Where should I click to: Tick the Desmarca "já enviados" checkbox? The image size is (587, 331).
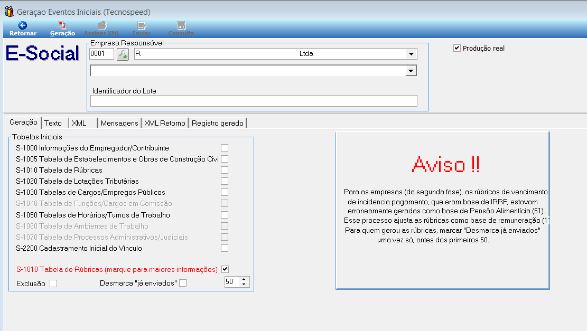[183, 283]
